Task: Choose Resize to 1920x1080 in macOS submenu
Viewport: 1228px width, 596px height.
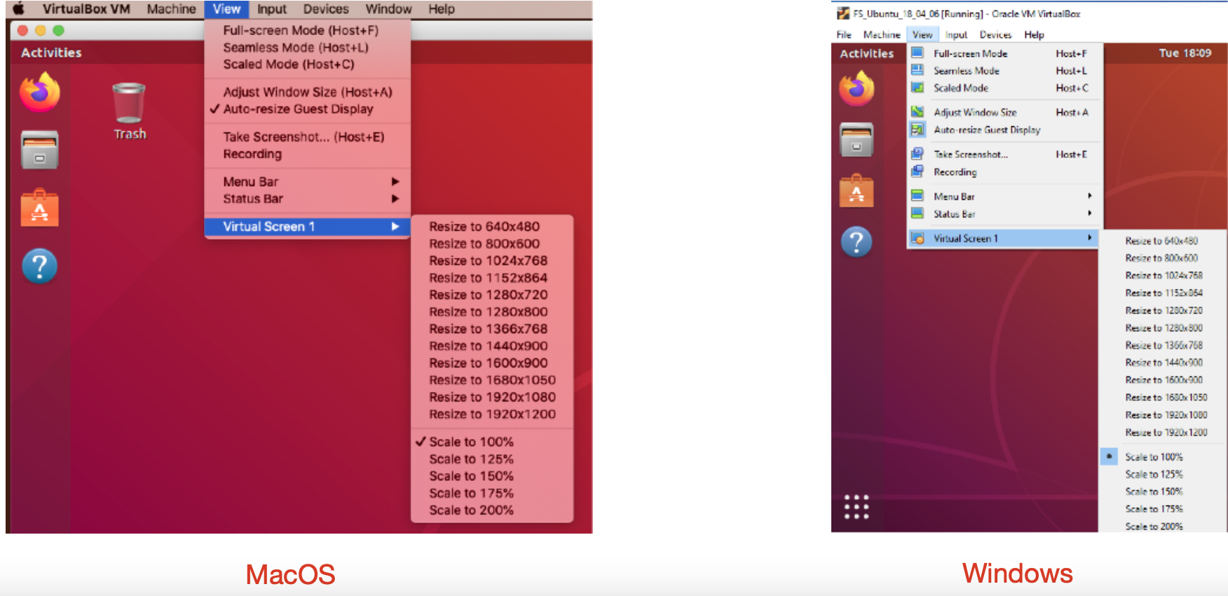Action: coord(492,397)
